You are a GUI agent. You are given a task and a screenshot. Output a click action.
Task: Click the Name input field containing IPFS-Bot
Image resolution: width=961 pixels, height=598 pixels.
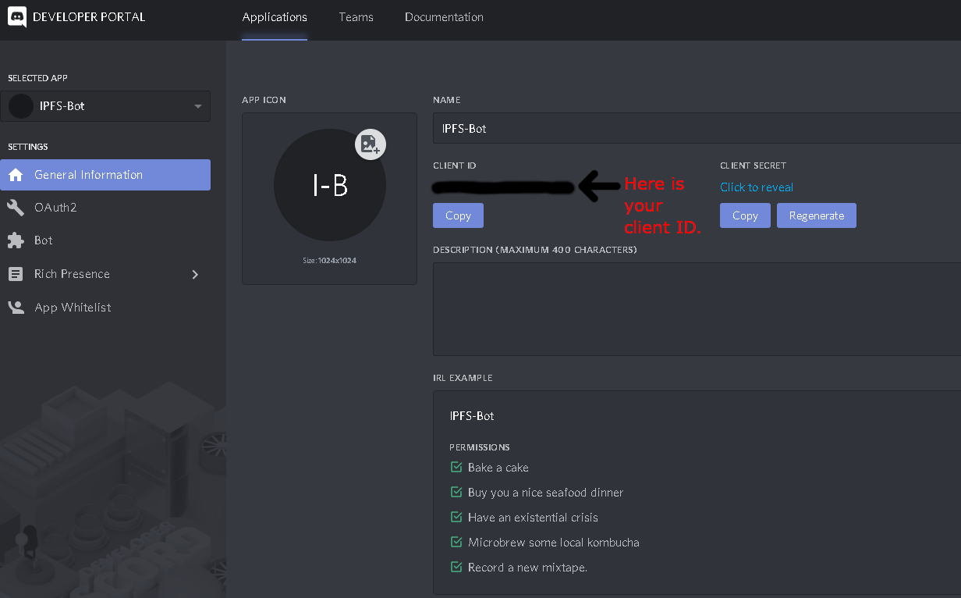[697, 128]
